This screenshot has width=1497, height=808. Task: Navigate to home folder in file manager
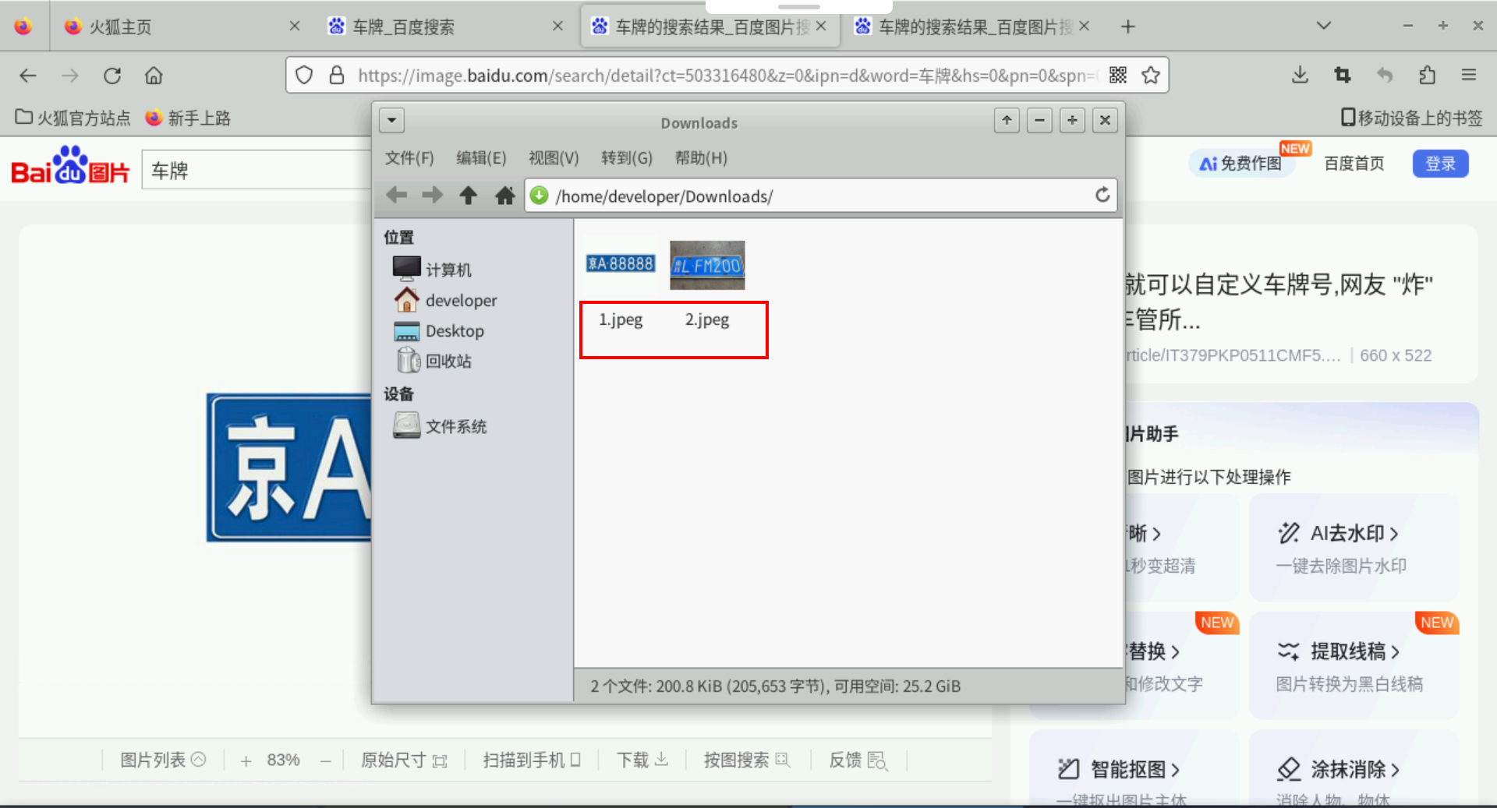coord(505,196)
